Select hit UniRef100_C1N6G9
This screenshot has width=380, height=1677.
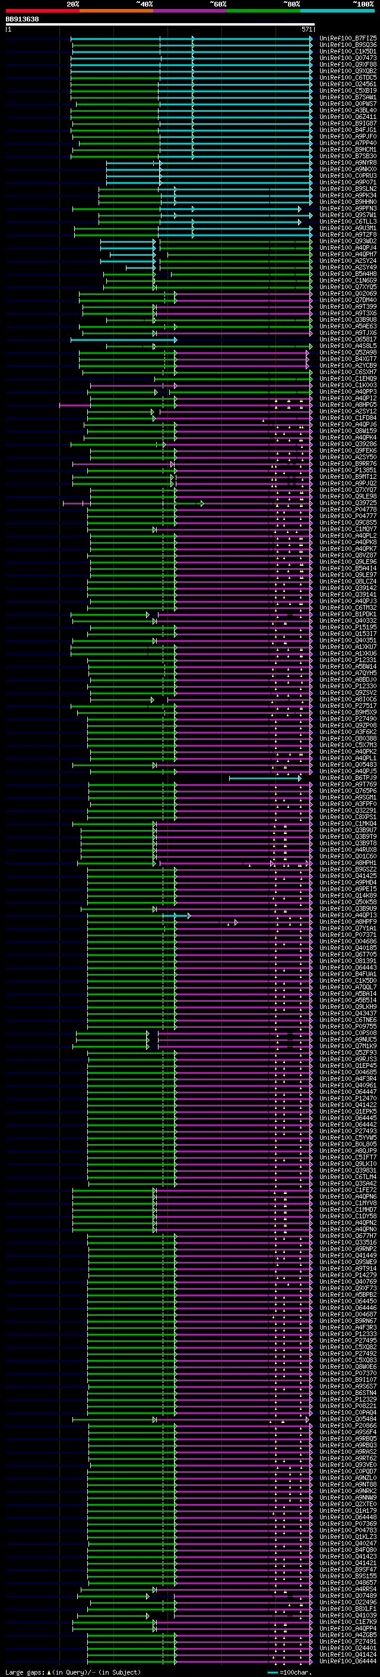(348, 281)
